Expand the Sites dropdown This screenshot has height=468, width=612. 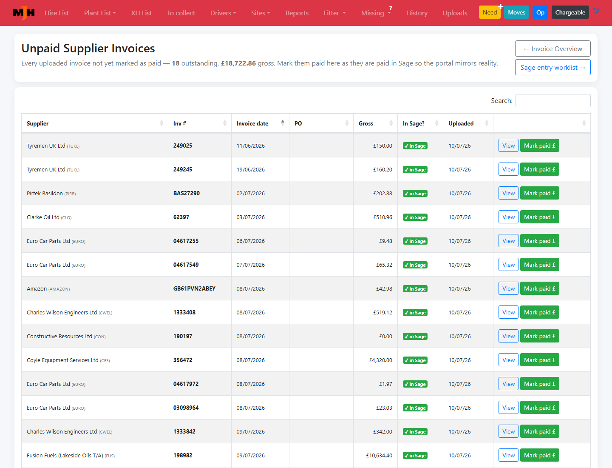tap(261, 13)
